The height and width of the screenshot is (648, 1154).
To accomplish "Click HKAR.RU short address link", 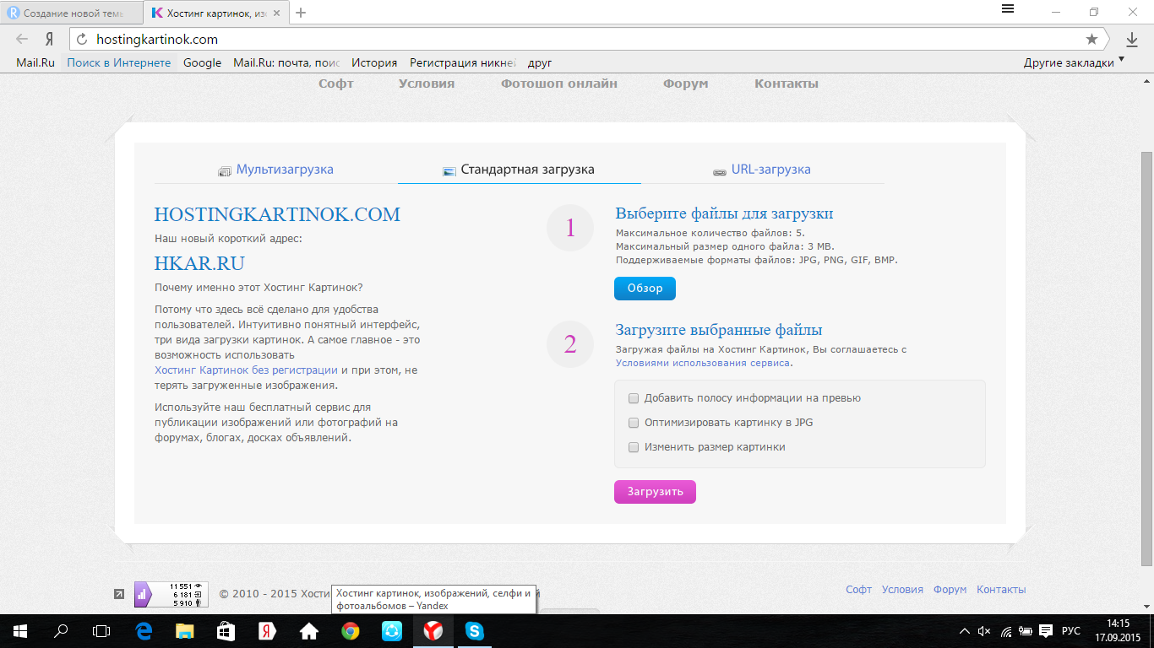I will coord(199,263).
